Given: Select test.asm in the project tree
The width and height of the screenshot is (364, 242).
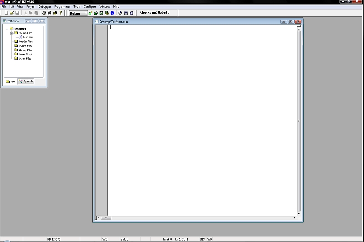Looking at the screenshot, I should click(x=28, y=37).
